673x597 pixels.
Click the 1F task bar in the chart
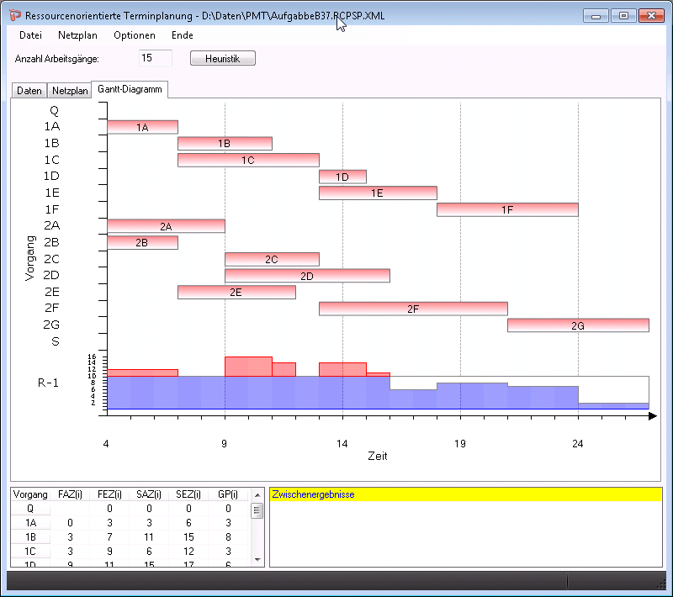tap(507, 209)
